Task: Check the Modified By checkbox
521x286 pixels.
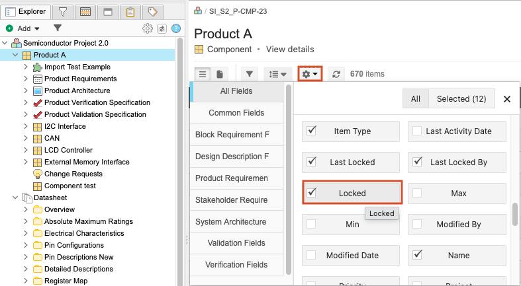Action: tap(416, 224)
